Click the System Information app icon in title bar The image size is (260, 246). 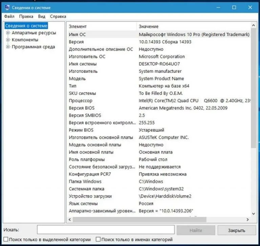[7, 7]
